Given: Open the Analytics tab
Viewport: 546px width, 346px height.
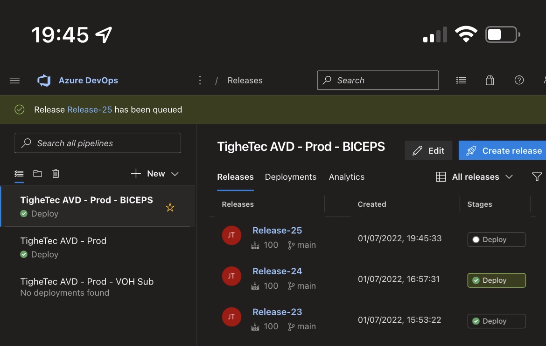Looking at the screenshot, I should point(346,177).
